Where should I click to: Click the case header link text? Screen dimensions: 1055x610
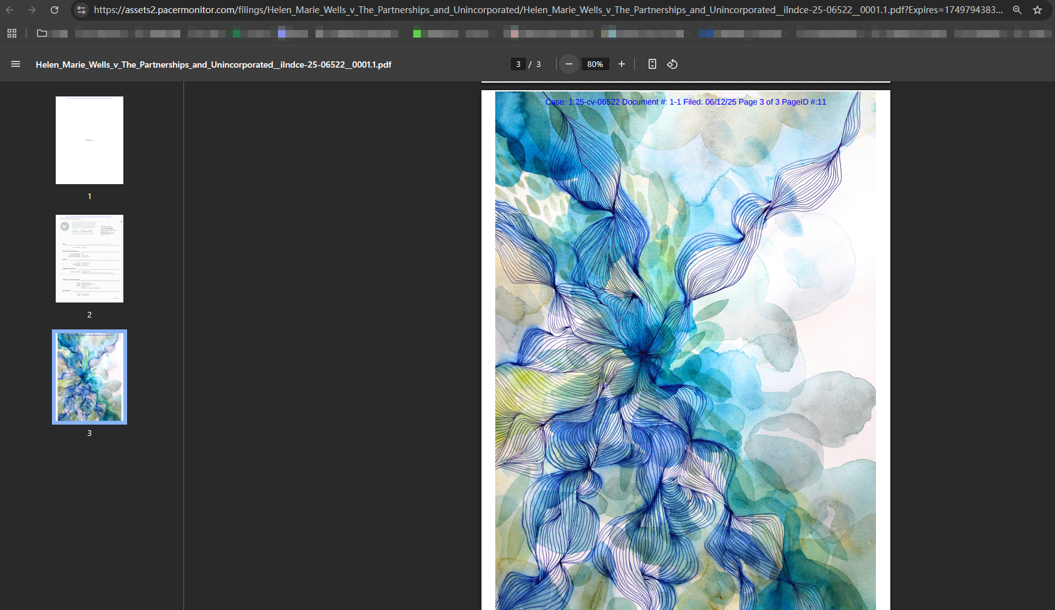[686, 101]
